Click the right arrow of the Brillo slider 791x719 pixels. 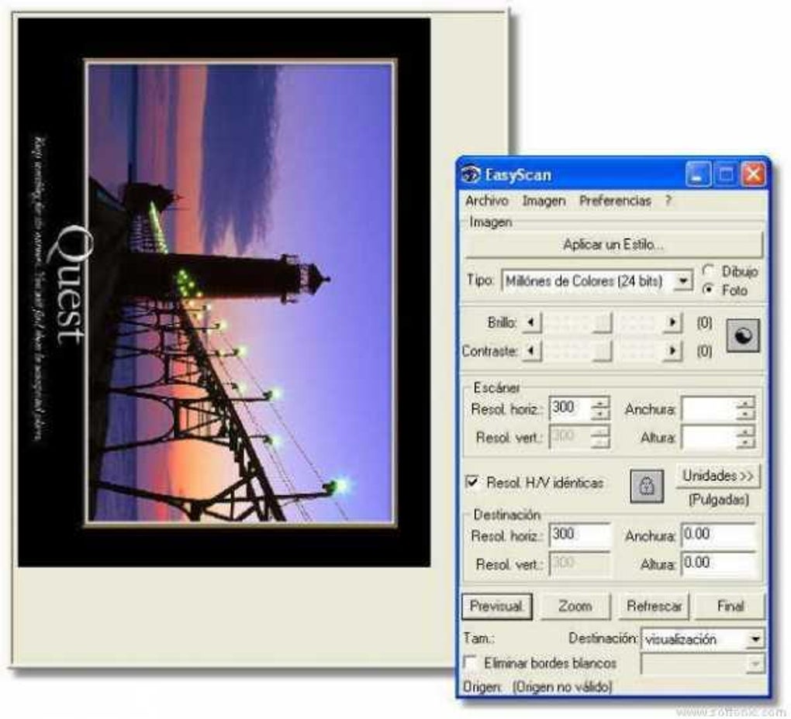pos(672,322)
